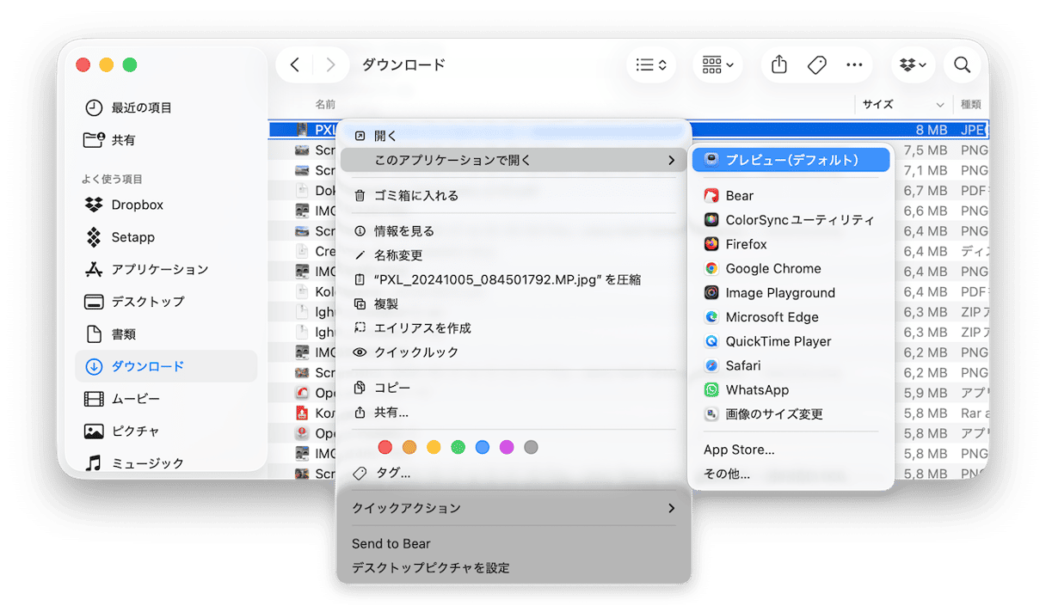Open the group-by options dropdown
Screen dimensions: 1046x612
[718, 64]
